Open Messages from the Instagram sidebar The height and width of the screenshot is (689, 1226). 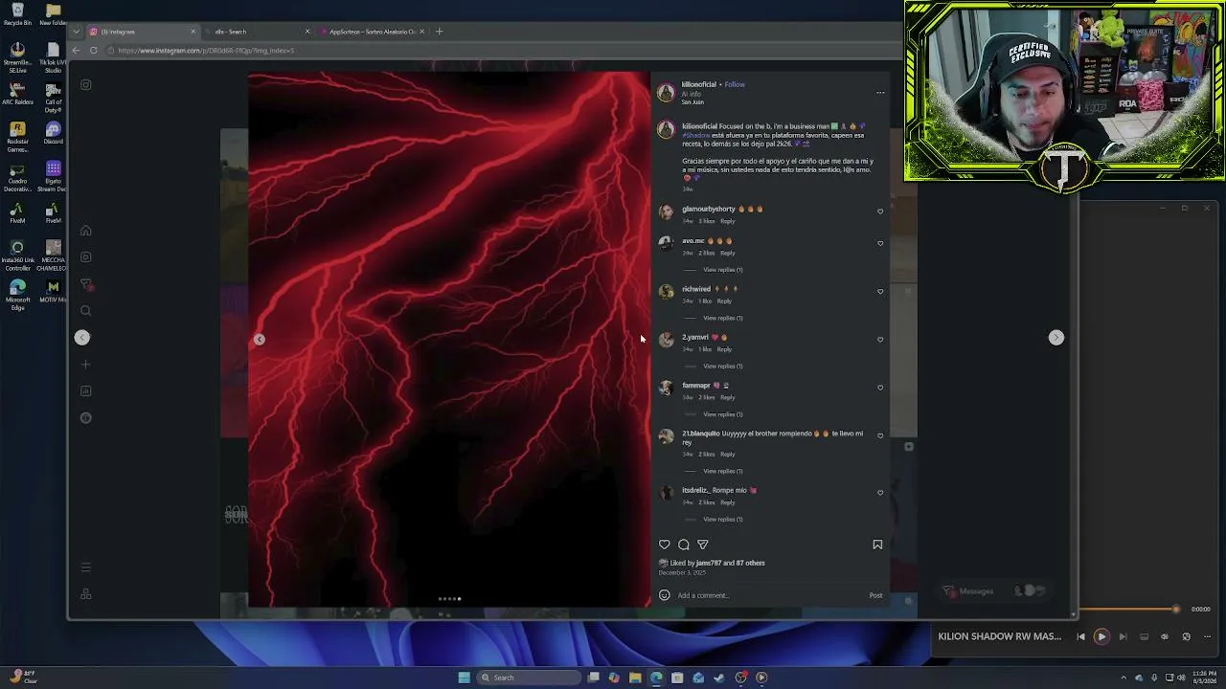pos(85,284)
